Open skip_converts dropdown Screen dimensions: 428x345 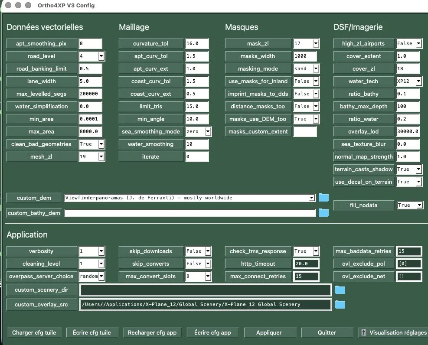(x=208, y=264)
